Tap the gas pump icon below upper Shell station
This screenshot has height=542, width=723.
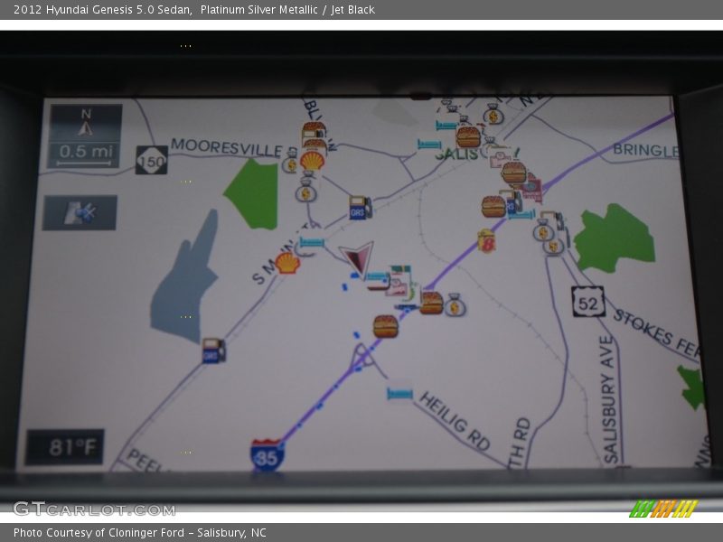(360, 208)
